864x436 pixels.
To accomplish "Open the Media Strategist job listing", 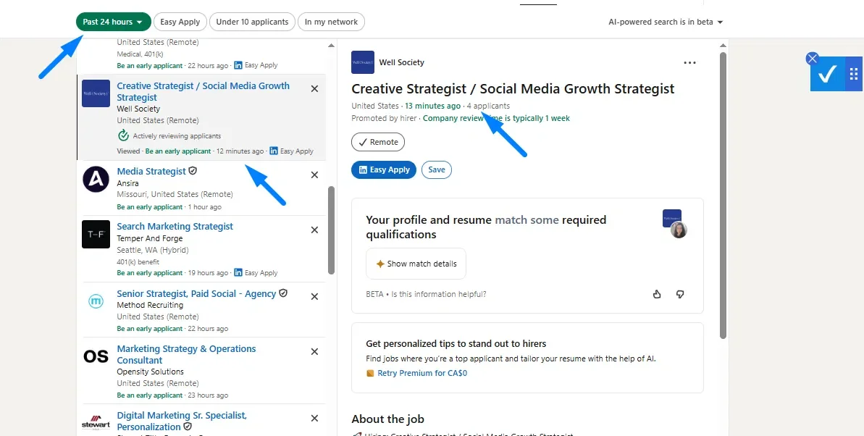I will click(x=151, y=172).
